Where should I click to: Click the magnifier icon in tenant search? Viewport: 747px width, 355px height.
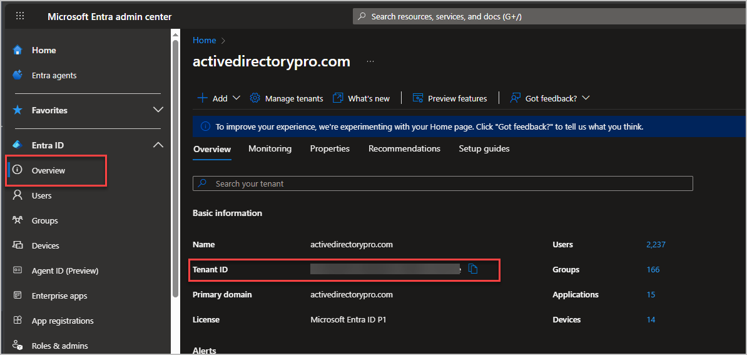(202, 183)
